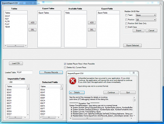Click DEL button next to Available Fields
This screenshot has width=164, height=124.
click(92, 30)
